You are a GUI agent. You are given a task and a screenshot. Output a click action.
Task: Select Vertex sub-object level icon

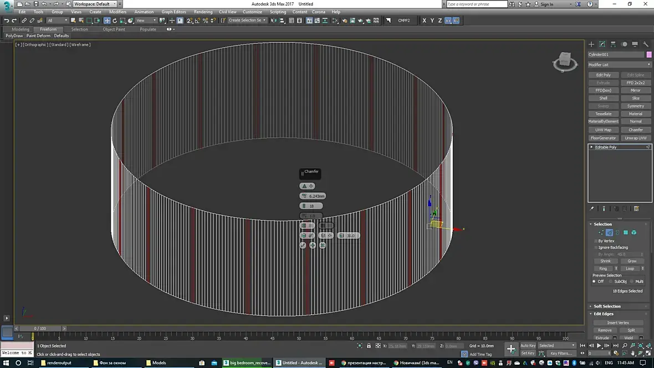(x=601, y=232)
